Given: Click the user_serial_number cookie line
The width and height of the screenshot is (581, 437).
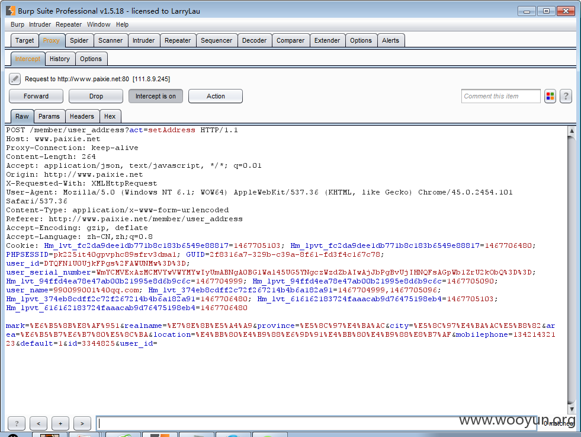Looking at the screenshot, I should pos(271,272).
